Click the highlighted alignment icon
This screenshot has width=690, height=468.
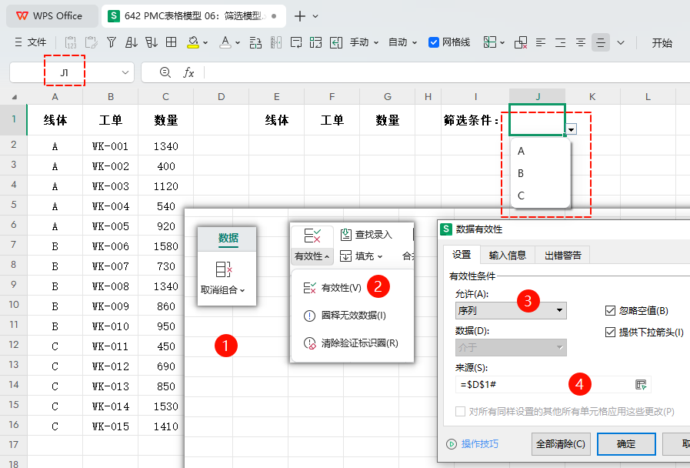(x=601, y=42)
